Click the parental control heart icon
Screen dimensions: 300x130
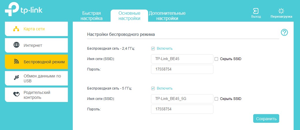[16, 94]
